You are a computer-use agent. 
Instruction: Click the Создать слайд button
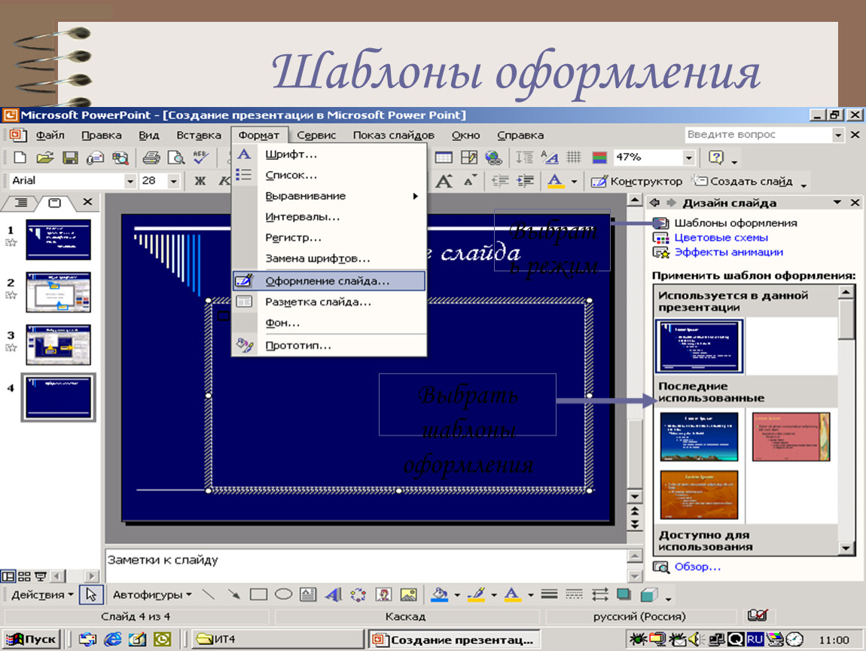[x=743, y=182]
